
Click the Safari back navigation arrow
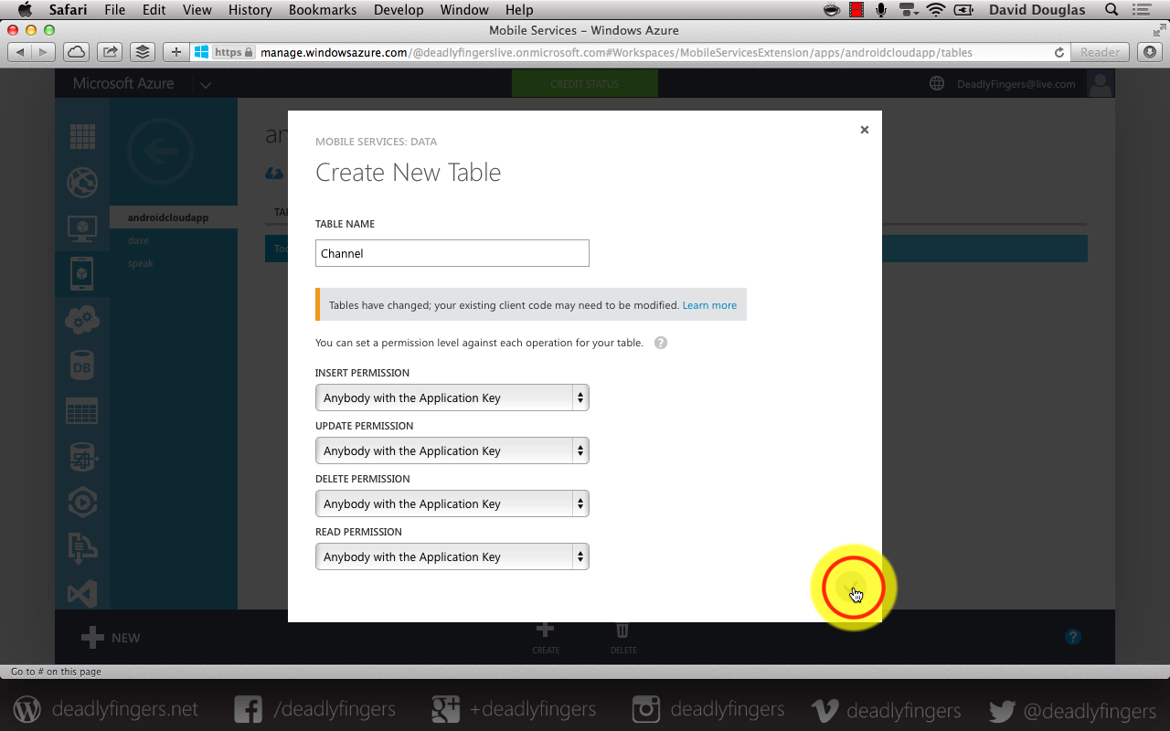20,52
